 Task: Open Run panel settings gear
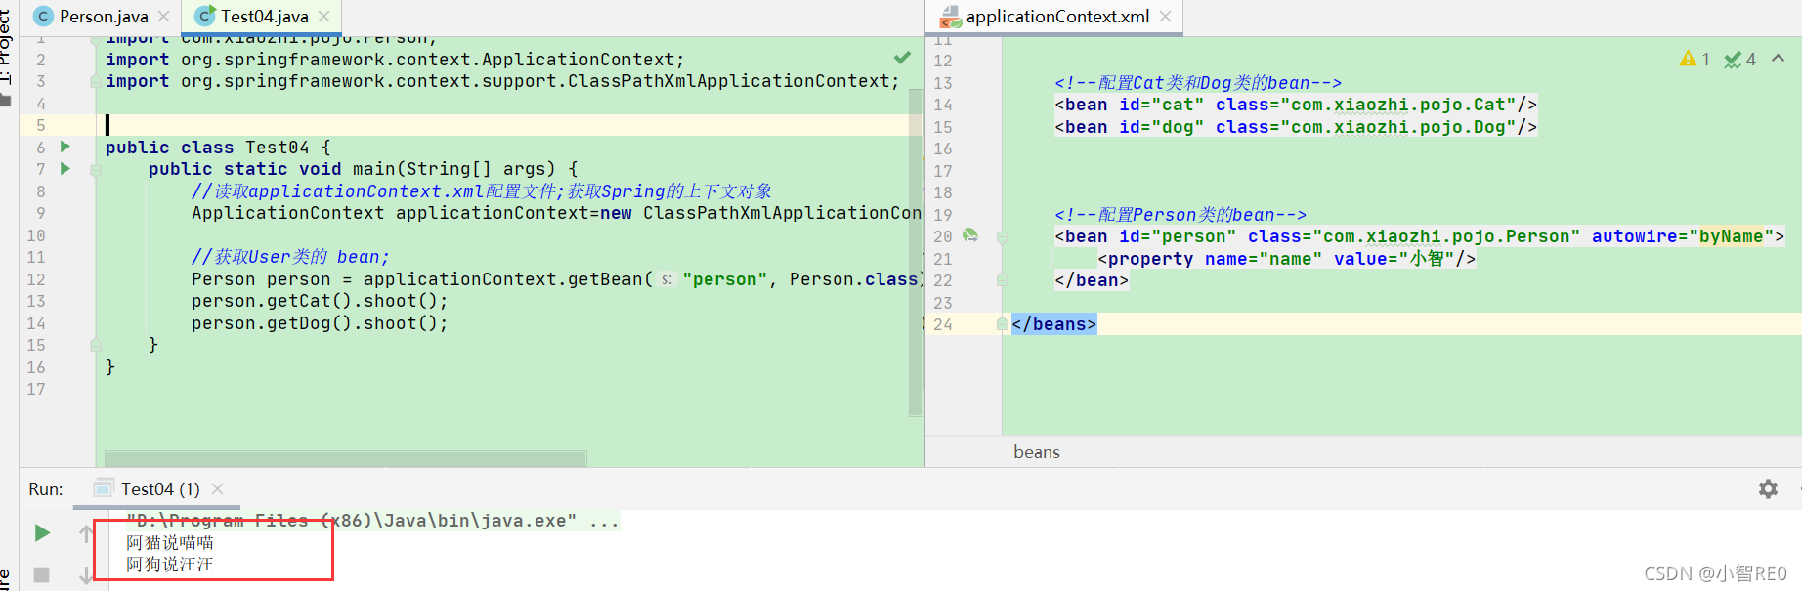click(1768, 488)
